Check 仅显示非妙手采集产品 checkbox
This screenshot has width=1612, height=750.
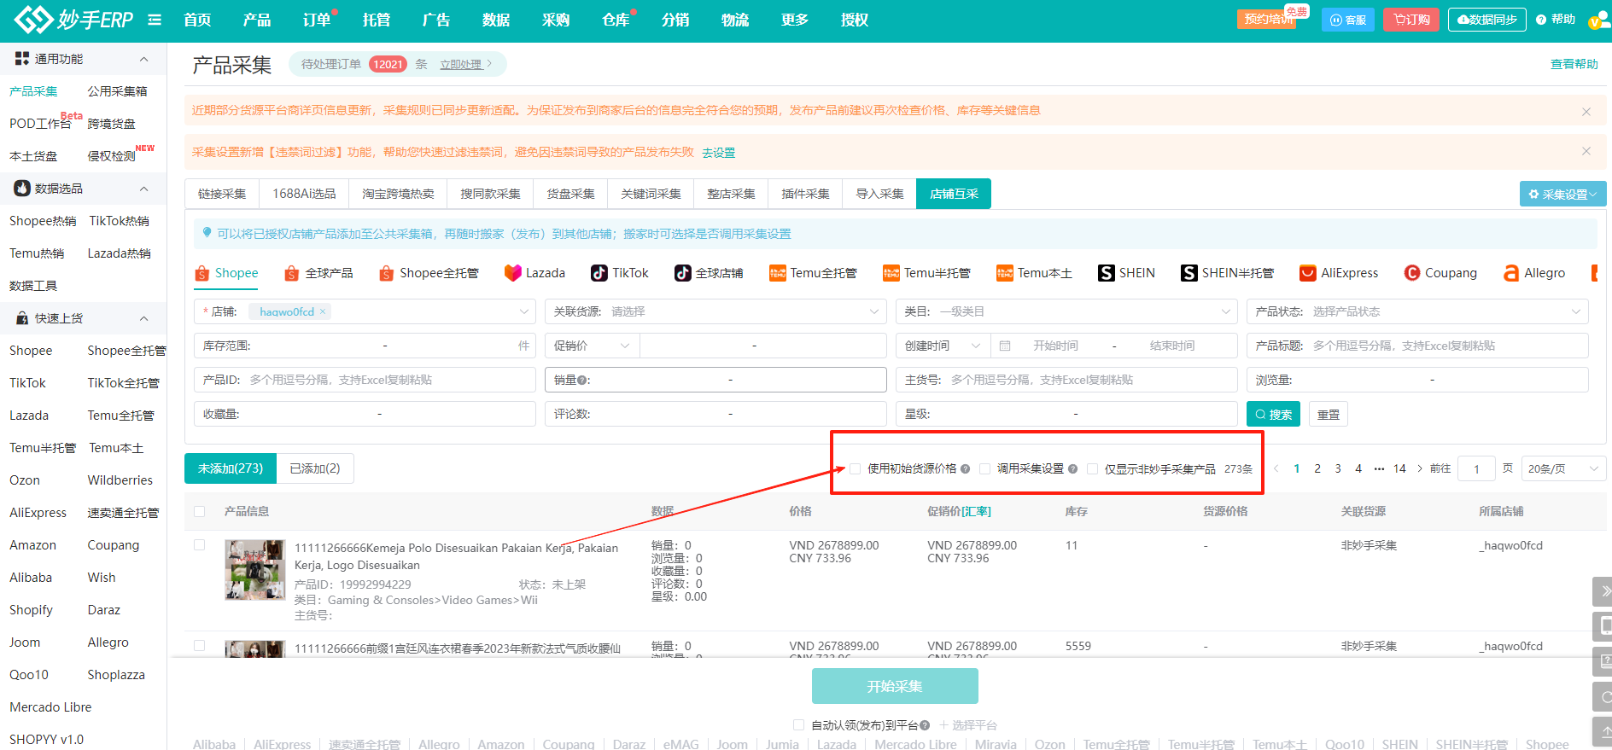(1092, 468)
